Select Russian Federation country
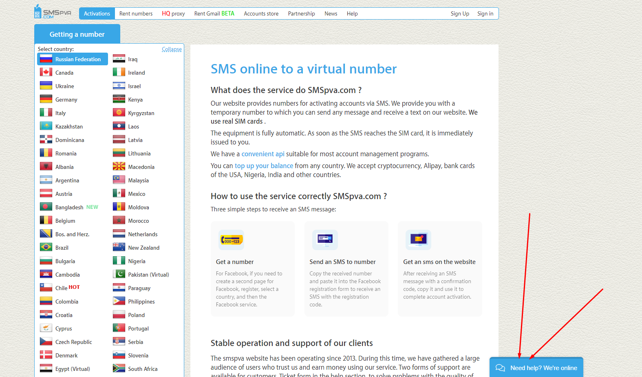 coord(73,59)
